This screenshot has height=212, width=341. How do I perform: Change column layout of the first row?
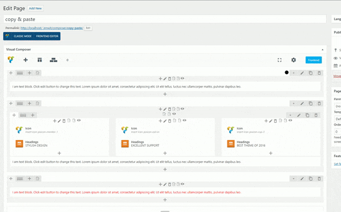20,73
